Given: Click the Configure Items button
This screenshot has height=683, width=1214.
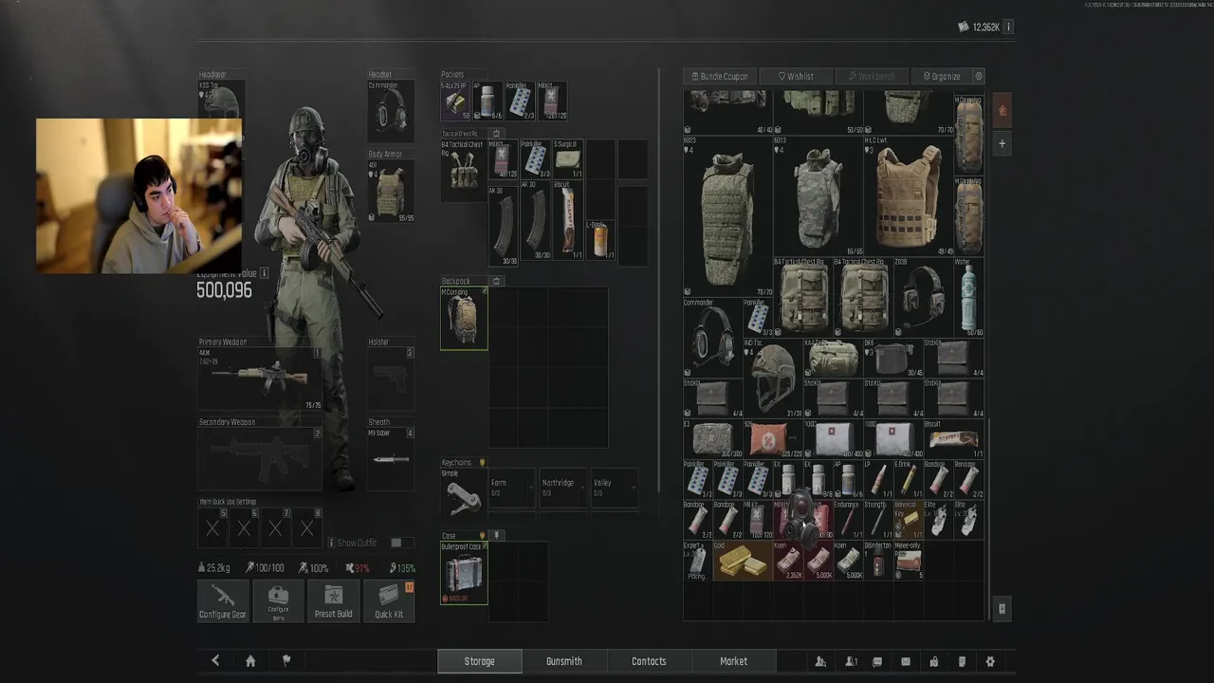Looking at the screenshot, I should click(x=279, y=600).
